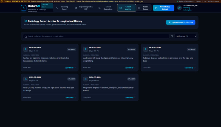Click the patient icon on ANON-PT-1845
This screenshot has height=127, width=221.
[86, 49]
